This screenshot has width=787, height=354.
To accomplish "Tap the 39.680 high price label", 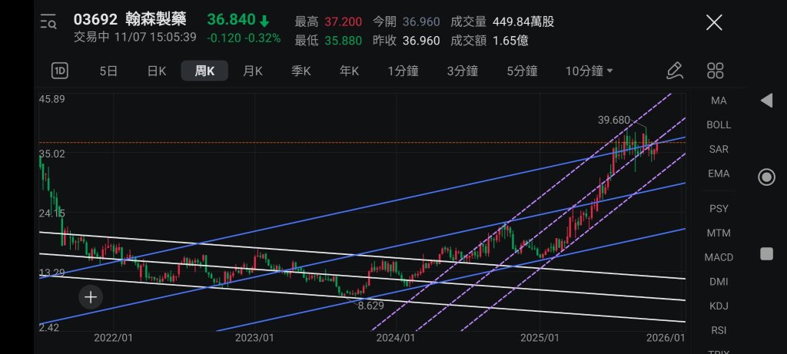I will [x=613, y=120].
